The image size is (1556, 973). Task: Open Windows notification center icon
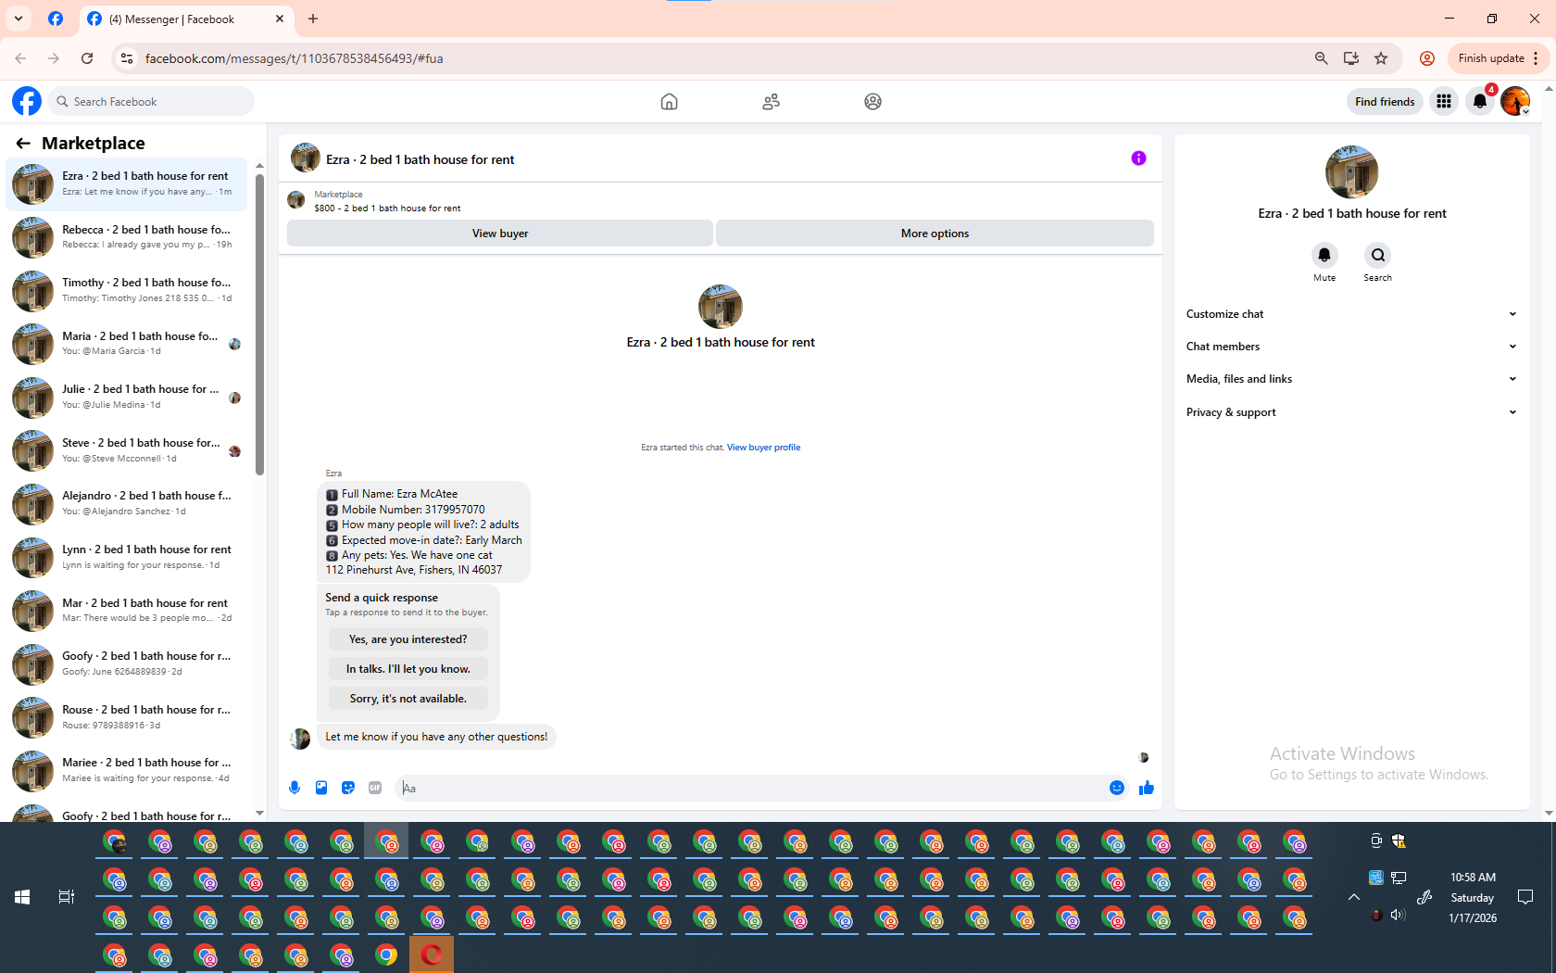pos(1525,897)
